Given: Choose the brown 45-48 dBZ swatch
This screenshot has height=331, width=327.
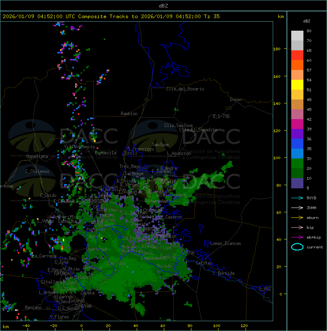Looking at the screenshot, I should [x=297, y=105].
